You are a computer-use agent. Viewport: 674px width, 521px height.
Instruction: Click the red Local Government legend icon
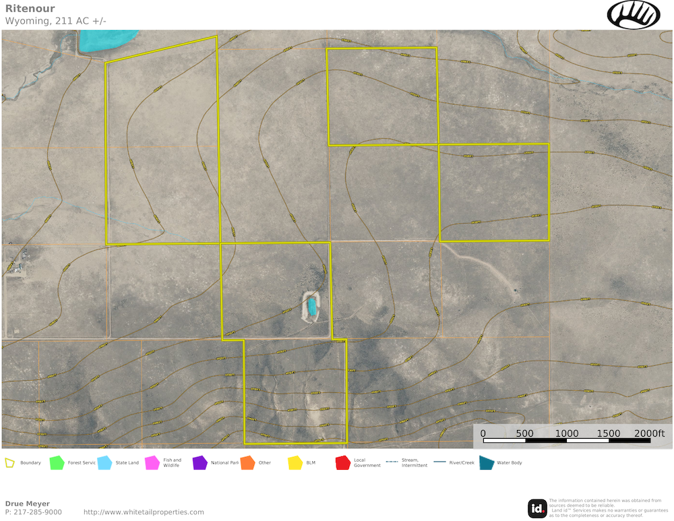(342, 463)
